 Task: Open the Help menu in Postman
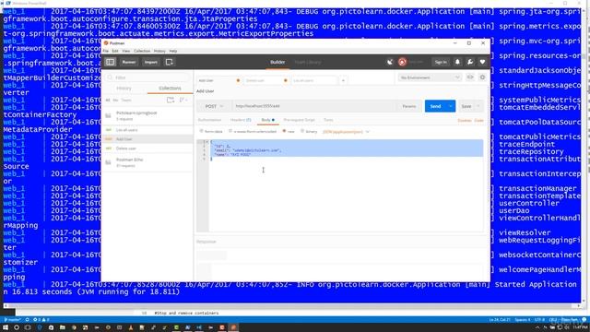tap(173, 51)
